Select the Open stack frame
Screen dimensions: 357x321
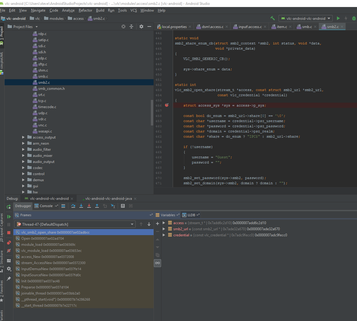pyautogui.click(x=83, y=238)
